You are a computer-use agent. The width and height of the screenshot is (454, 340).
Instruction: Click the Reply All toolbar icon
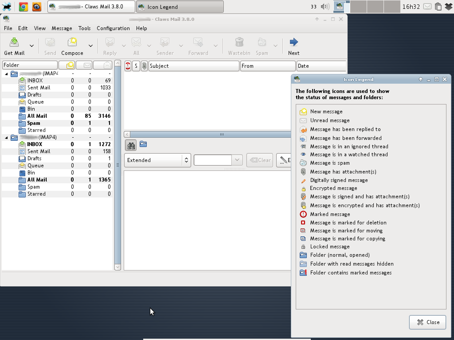(x=136, y=42)
